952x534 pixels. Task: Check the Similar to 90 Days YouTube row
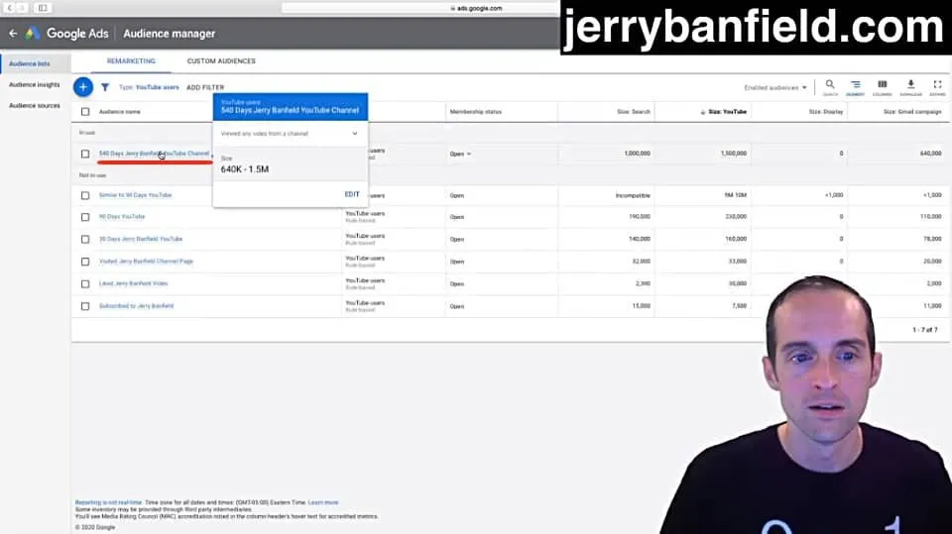tap(85, 195)
